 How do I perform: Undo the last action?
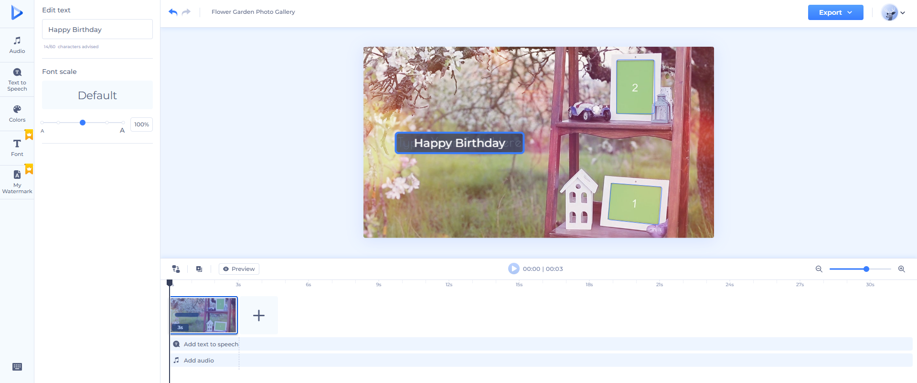(173, 12)
